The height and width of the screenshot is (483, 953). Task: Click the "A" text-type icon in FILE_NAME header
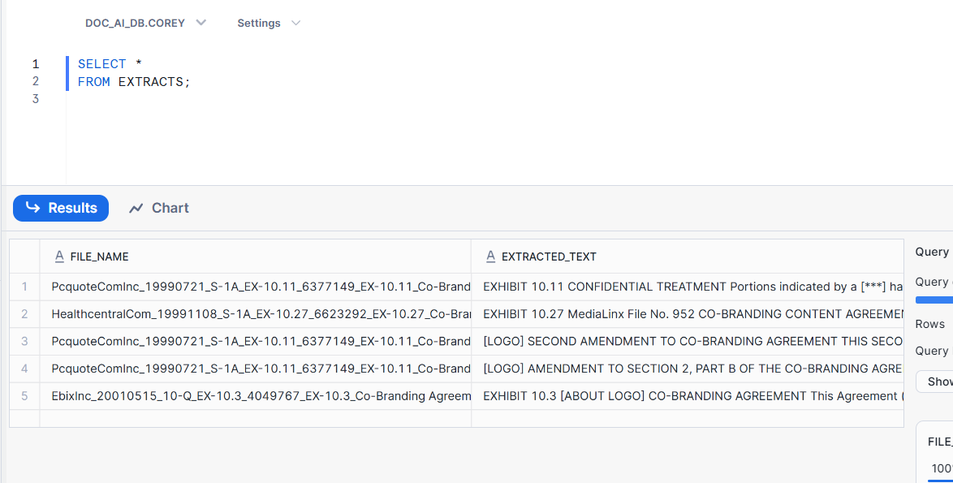tap(58, 256)
